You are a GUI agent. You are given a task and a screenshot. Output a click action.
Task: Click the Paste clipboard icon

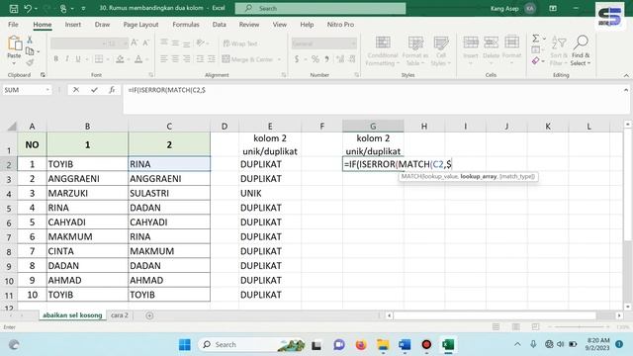14,44
